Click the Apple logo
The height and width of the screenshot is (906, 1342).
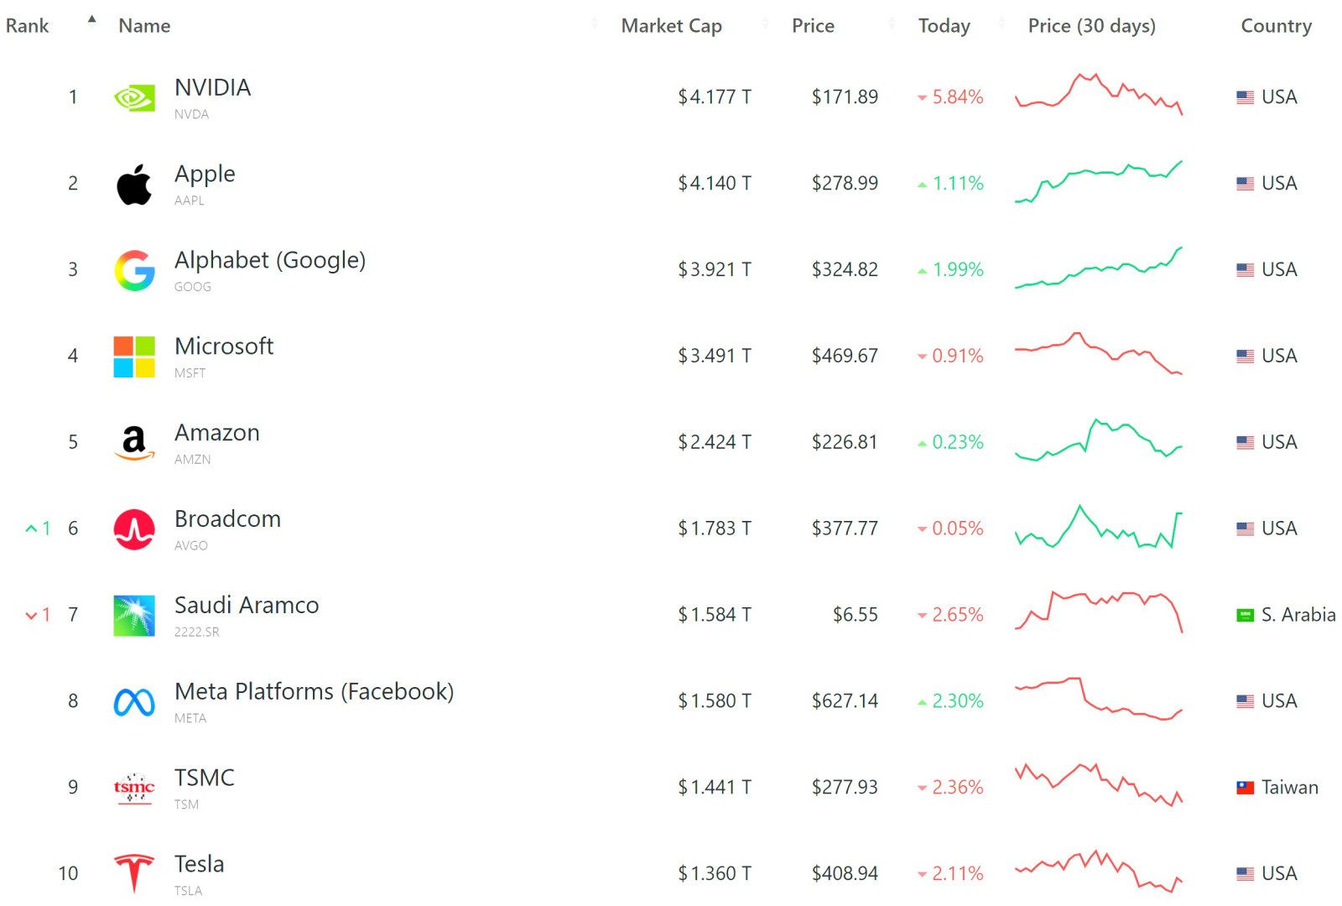[x=134, y=183]
